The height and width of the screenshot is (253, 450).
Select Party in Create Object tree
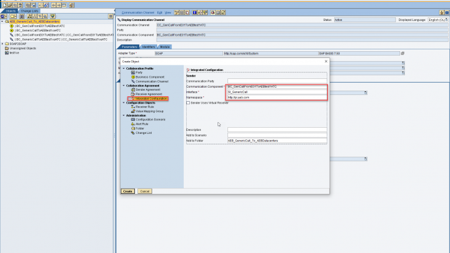point(139,73)
